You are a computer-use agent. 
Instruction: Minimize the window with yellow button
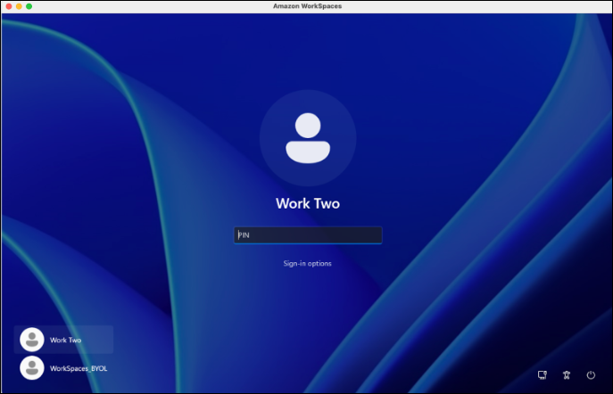click(18, 6)
